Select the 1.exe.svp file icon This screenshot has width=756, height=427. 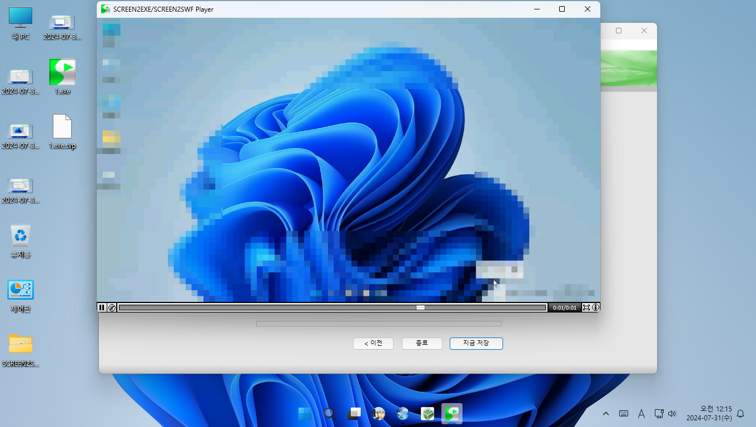click(x=62, y=132)
